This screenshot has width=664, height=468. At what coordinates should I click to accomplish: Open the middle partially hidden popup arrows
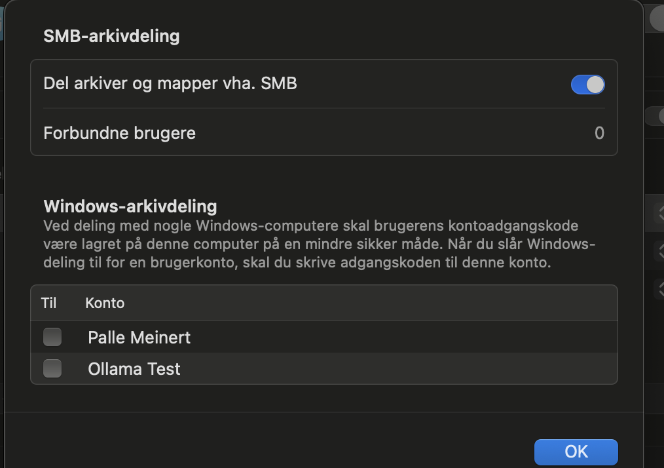click(659, 250)
